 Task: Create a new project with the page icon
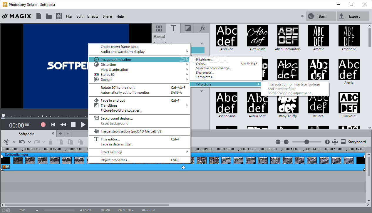39,16
